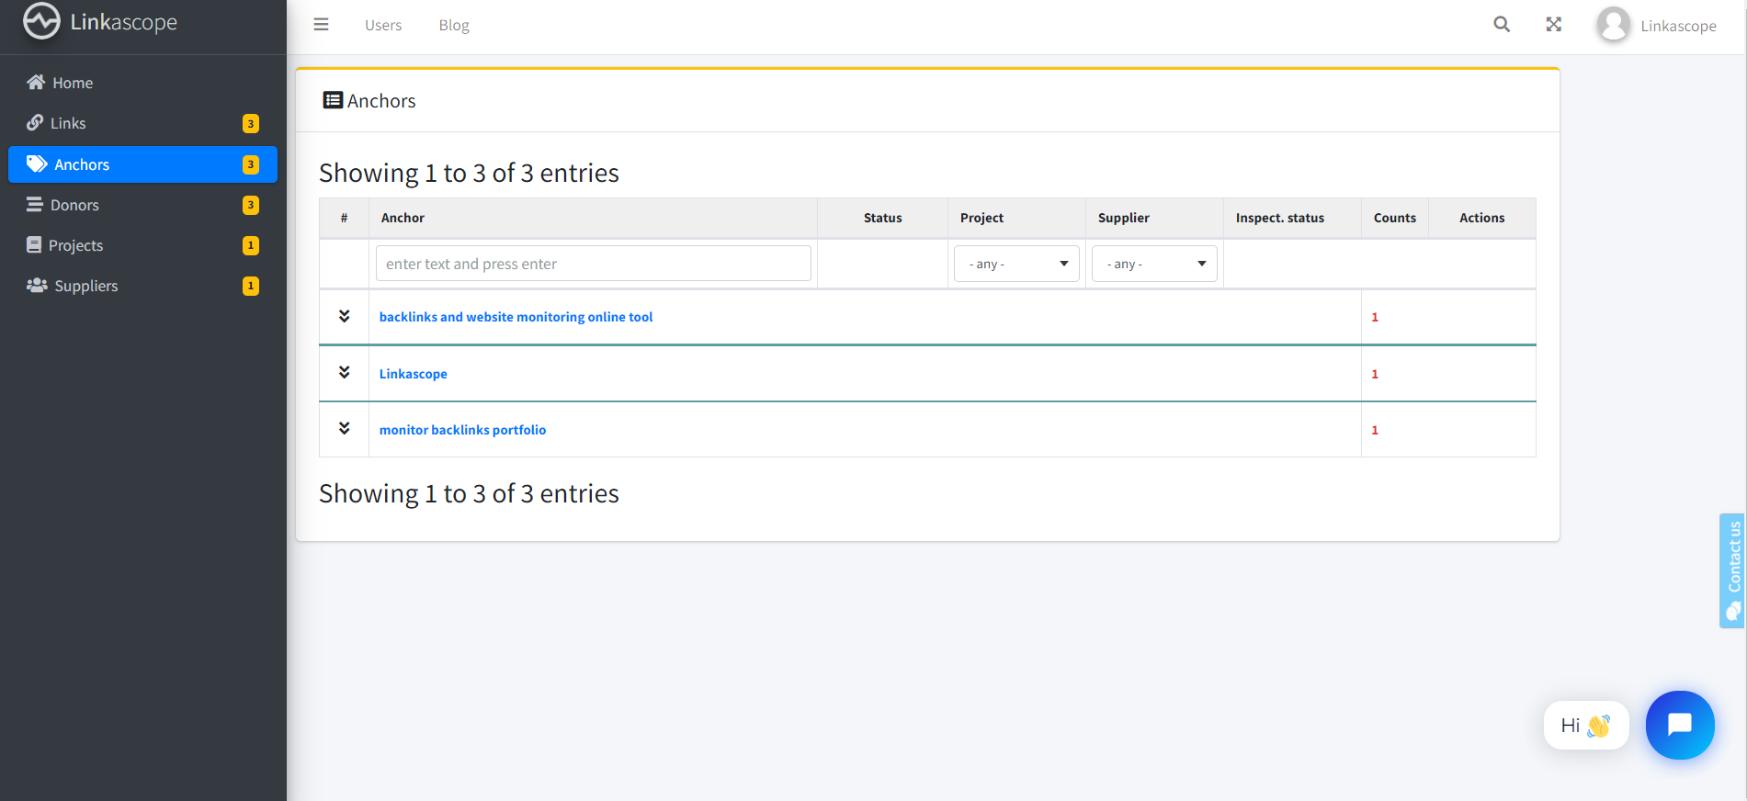Toggle fullscreen with the expand arrows icon
The image size is (1747, 801).
coord(1554,25)
